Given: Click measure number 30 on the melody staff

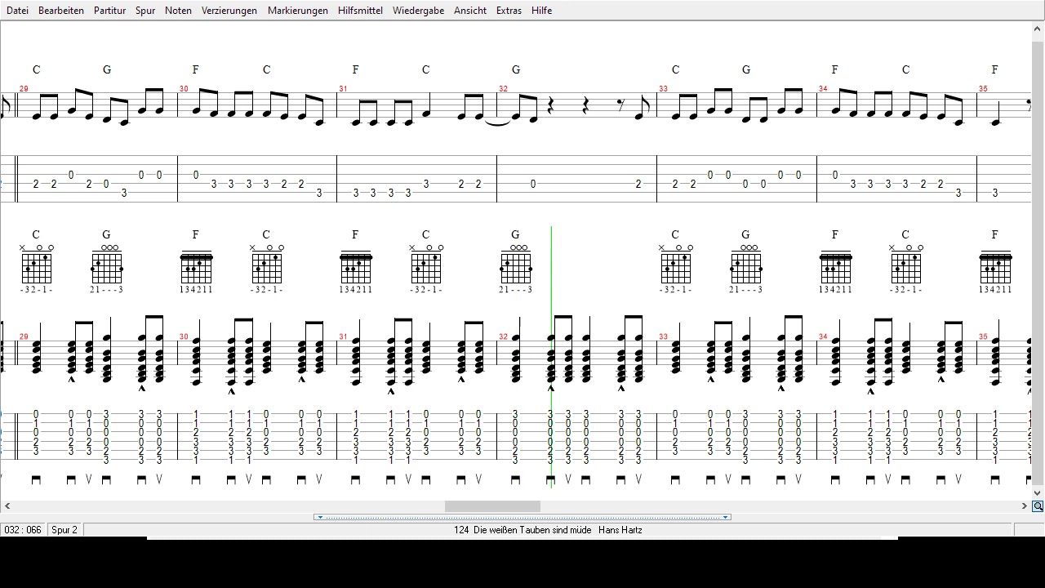Looking at the screenshot, I should point(184,89).
